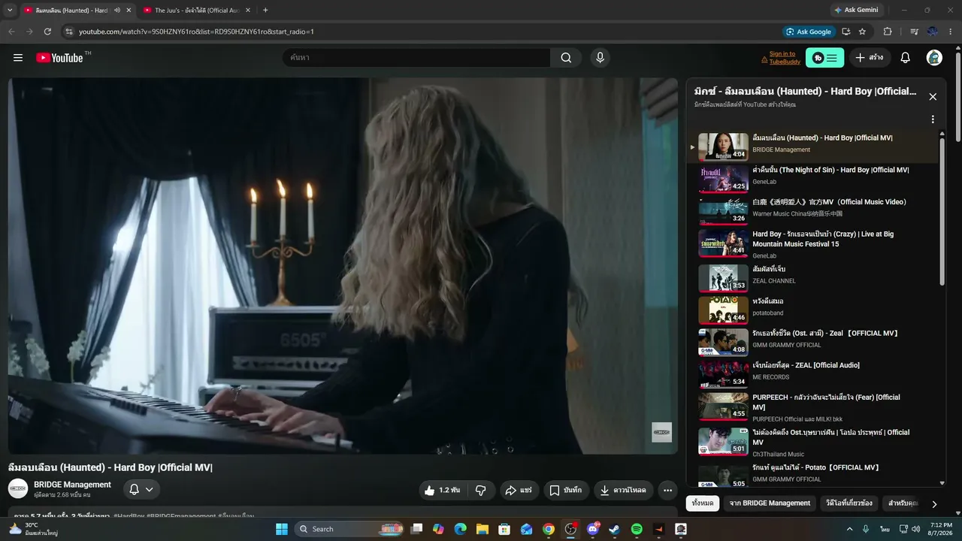Screen dimensions: 962x541
Task: Open YouTube notifications bell
Action: tap(906, 58)
